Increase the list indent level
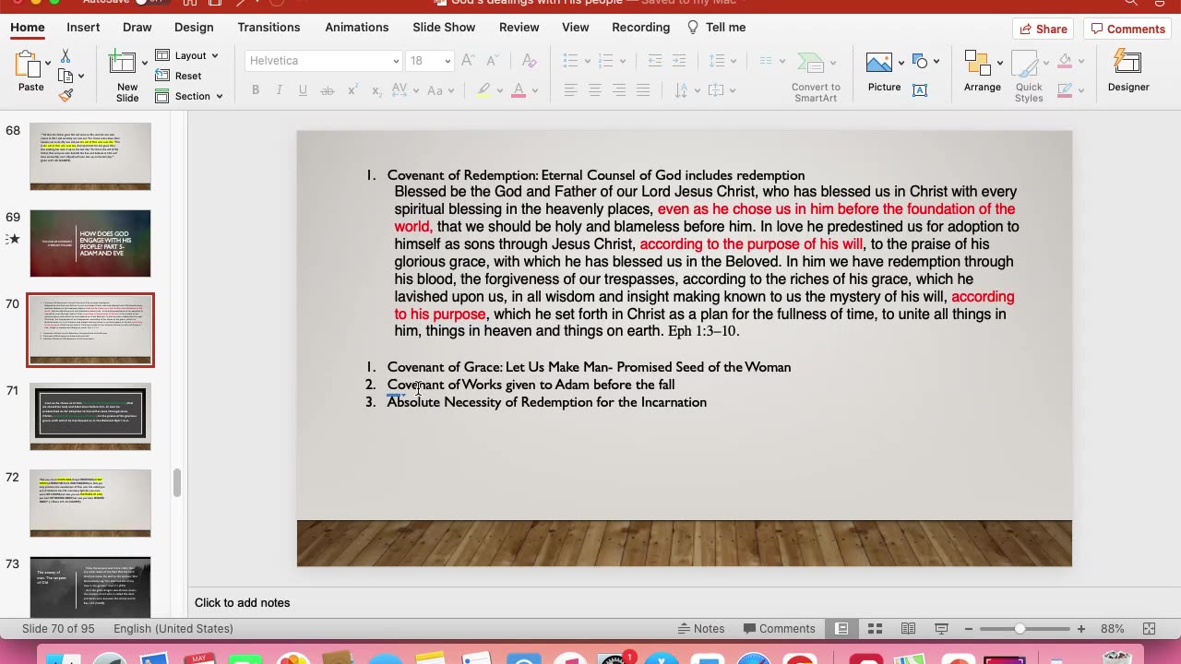1181x664 pixels. [x=681, y=61]
